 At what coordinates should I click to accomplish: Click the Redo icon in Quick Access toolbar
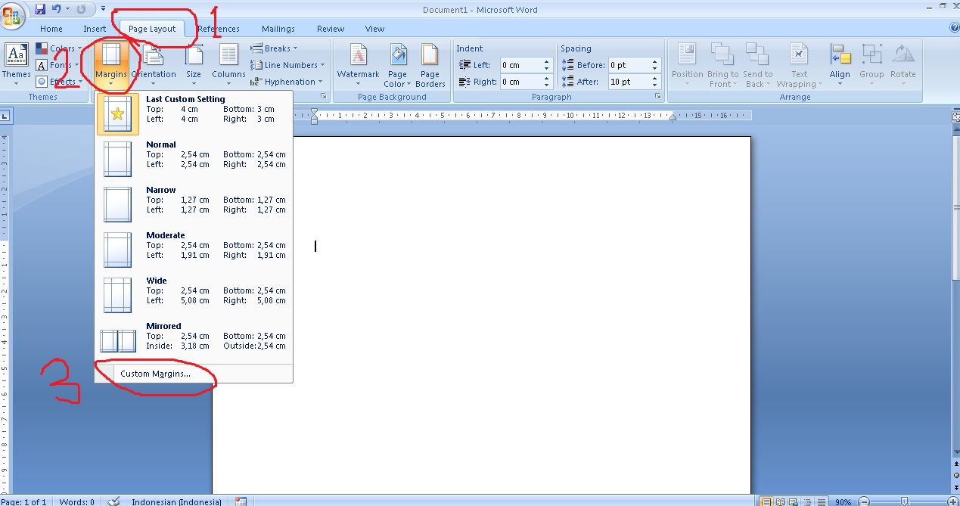click(x=80, y=9)
